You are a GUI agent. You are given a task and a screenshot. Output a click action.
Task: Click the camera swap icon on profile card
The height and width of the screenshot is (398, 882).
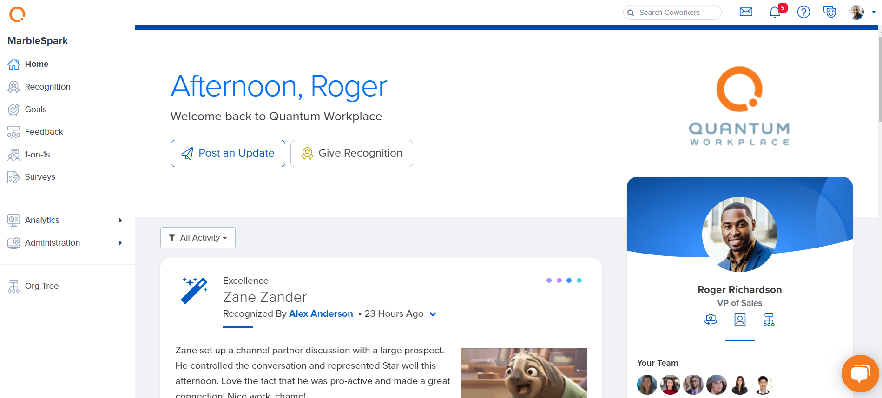point(711,320)
